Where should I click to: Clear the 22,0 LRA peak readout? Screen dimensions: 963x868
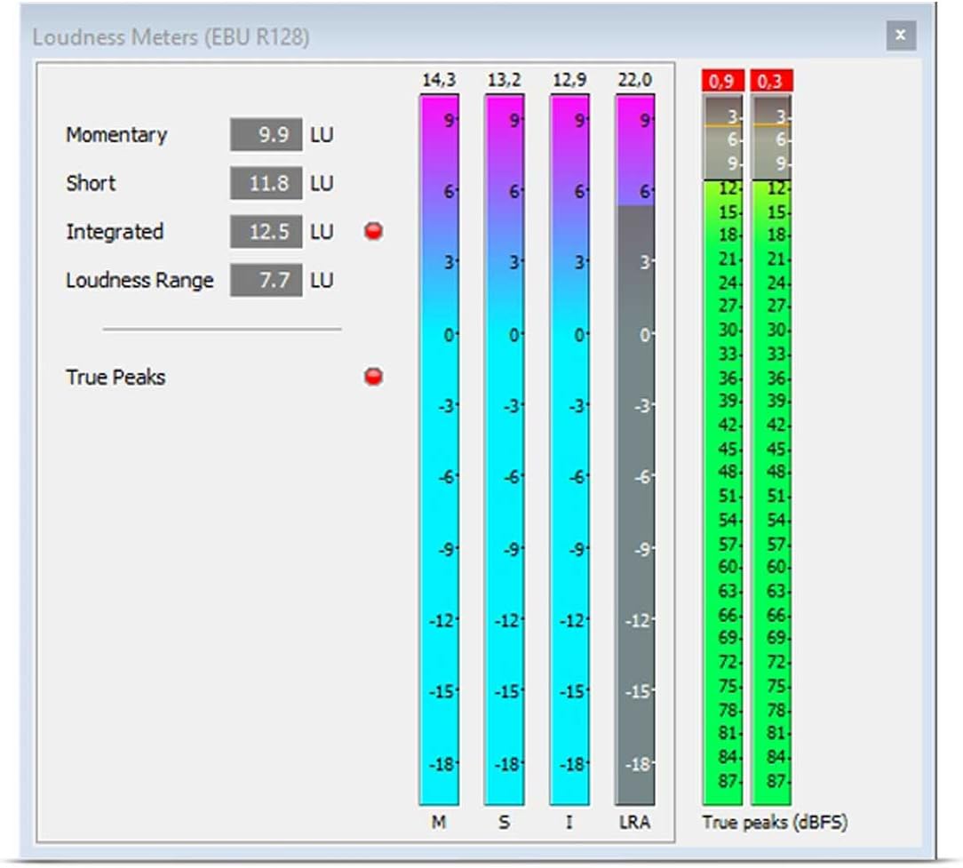[634, 78]
